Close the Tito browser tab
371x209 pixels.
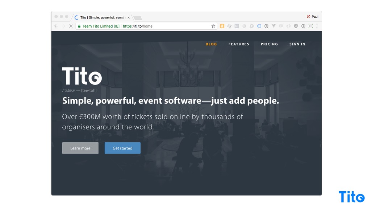(129, 17)
